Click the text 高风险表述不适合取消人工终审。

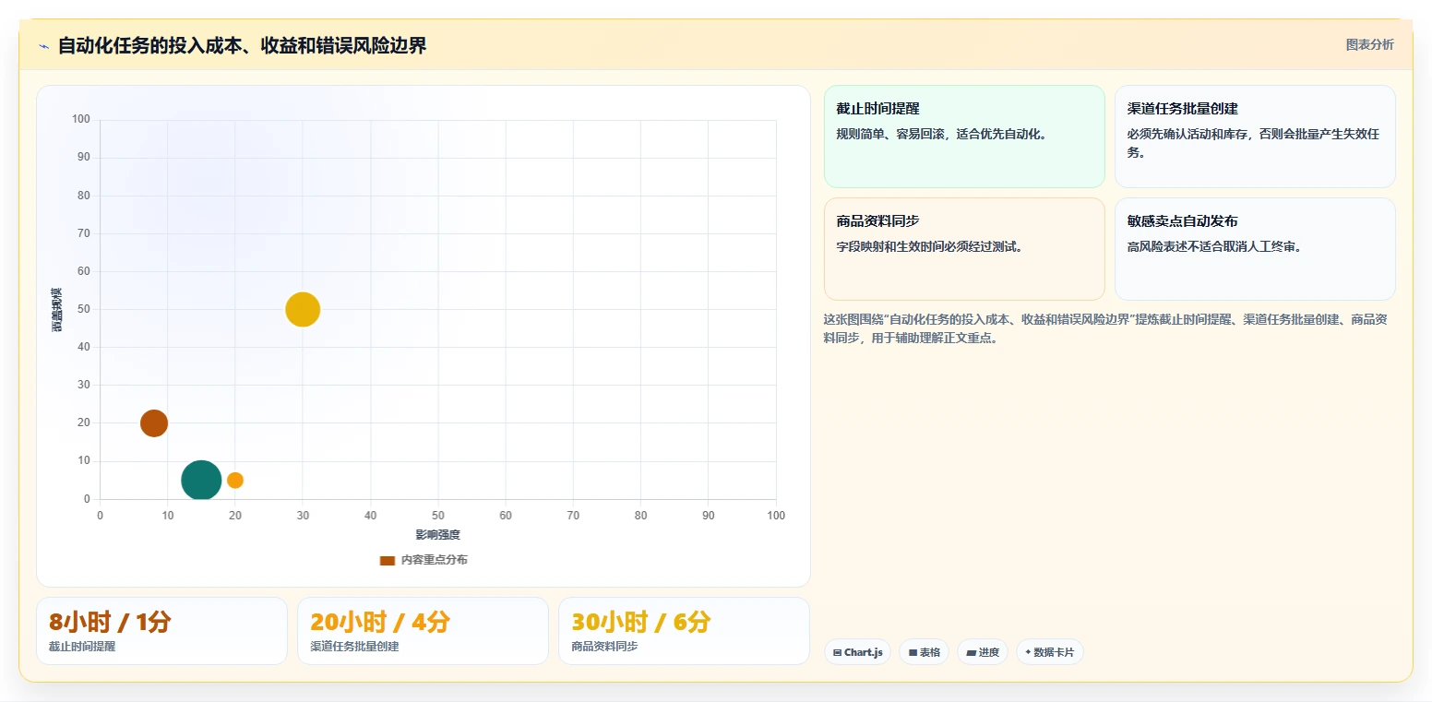pos(1214,246)
